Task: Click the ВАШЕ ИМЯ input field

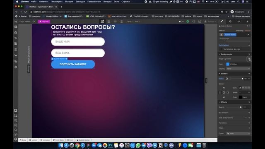Action: click(78, 41)
